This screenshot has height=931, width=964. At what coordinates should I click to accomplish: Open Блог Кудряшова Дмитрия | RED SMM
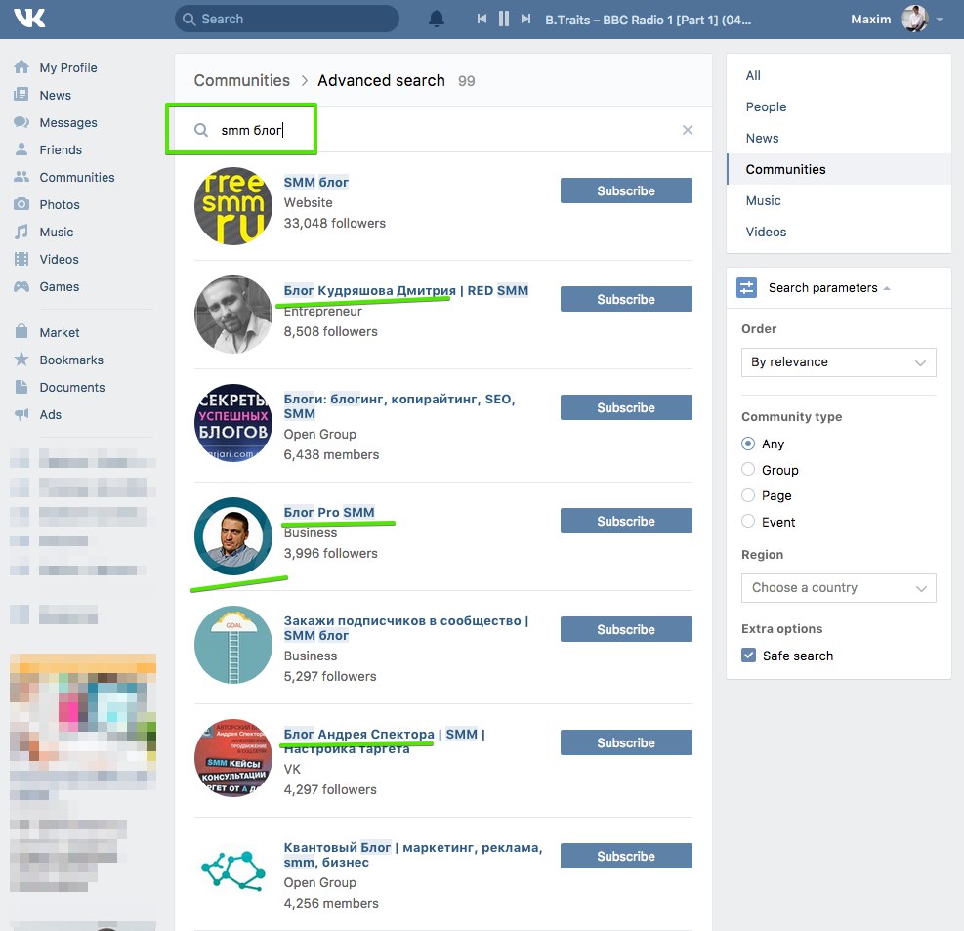(x=405, y=290)
